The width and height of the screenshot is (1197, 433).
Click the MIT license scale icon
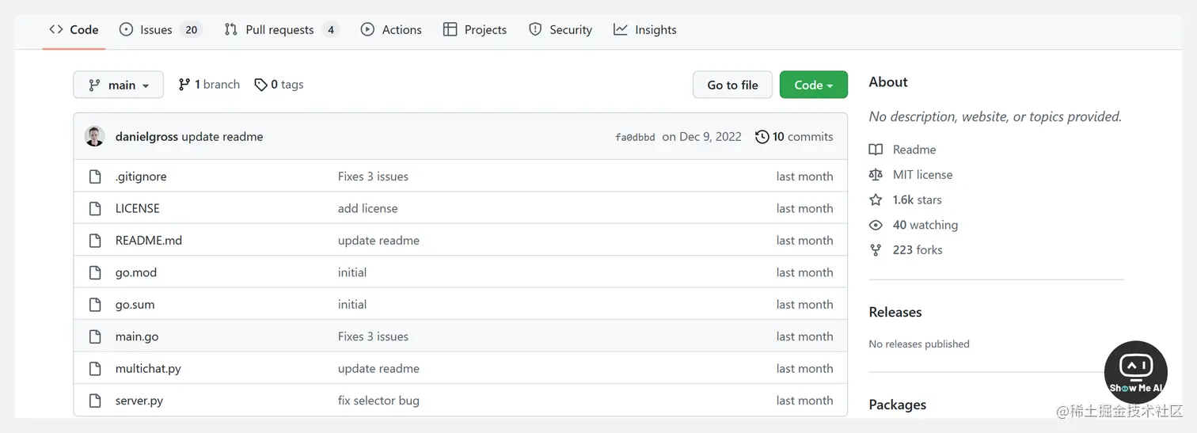[x=876, y=175]
